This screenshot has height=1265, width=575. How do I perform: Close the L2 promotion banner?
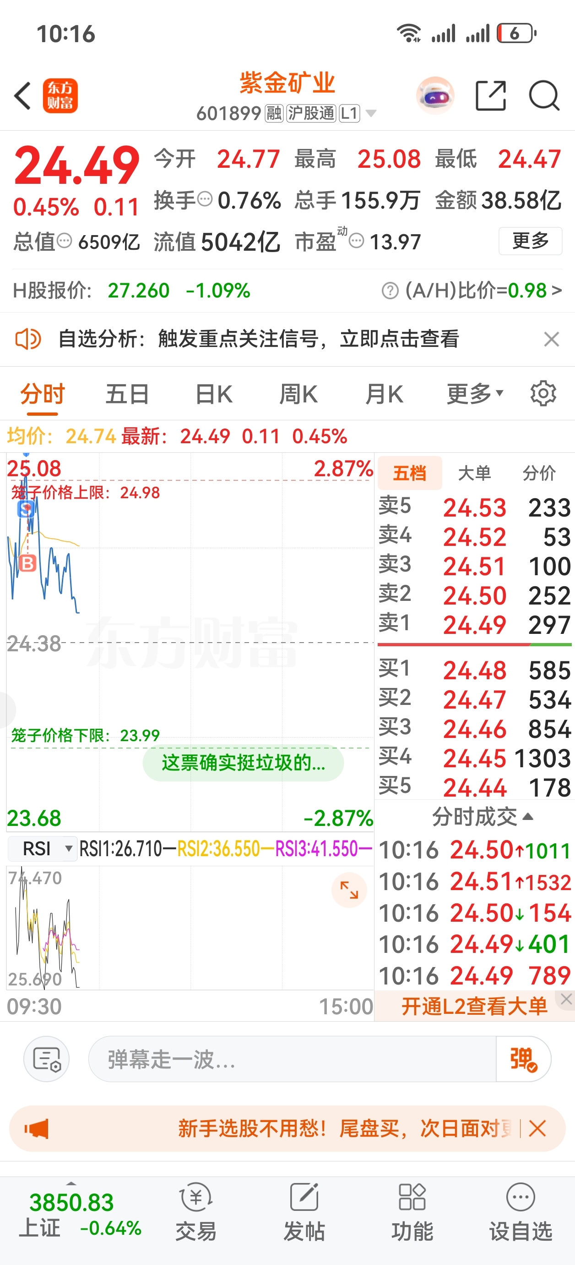[566, 999]
